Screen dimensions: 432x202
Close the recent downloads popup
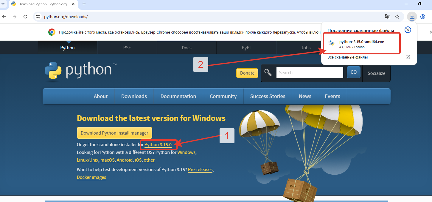click(x=408, y=29)
